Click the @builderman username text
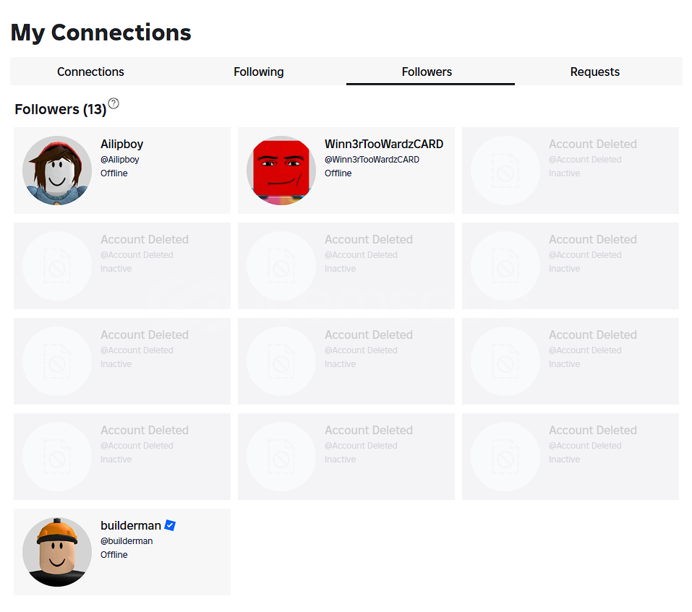Viewport: 692px width, 612px height. point(127,541)
